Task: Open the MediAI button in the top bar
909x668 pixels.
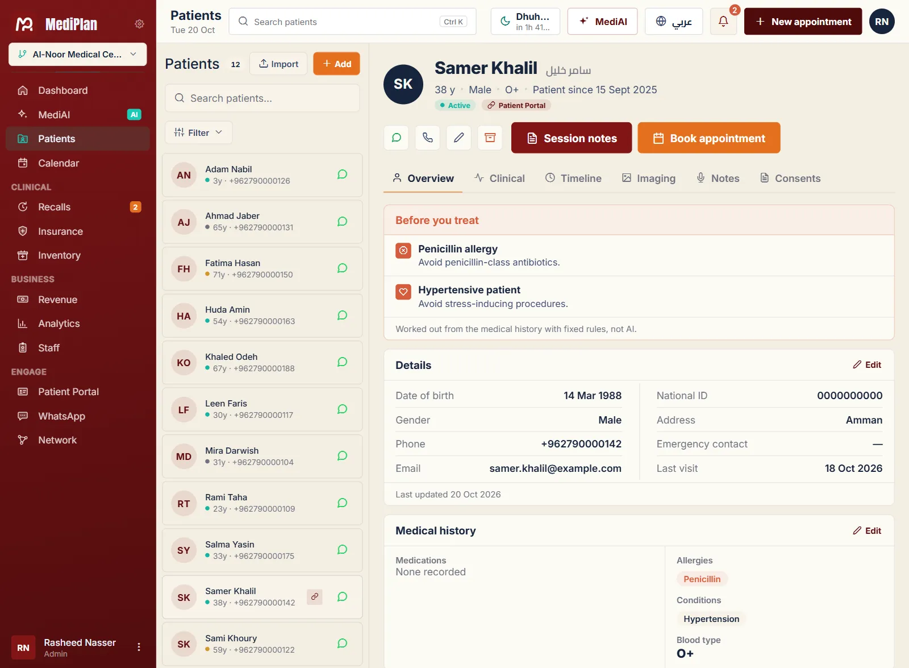Action: pyautogui.click(x=603, y=22)
